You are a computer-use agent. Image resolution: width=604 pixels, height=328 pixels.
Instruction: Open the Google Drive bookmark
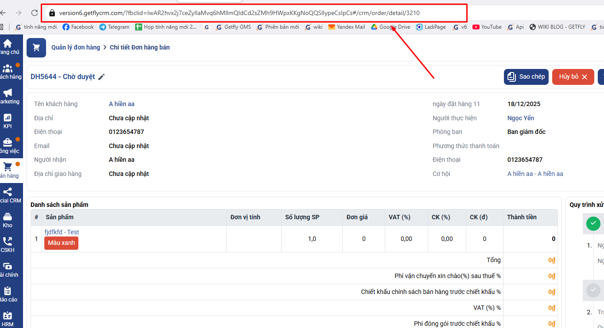tap(390, 27)
